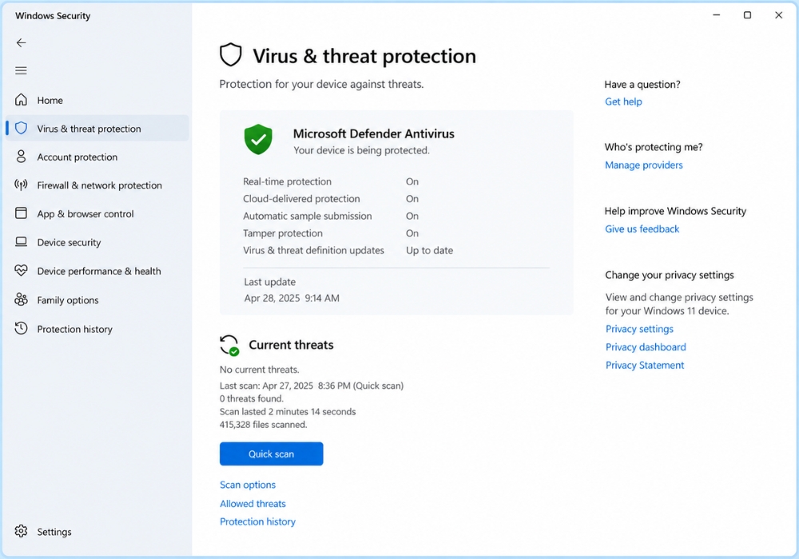This screenshot has height=559, width=799.
Task: Click the Firewall antenna icon
Action: (21, 184)
